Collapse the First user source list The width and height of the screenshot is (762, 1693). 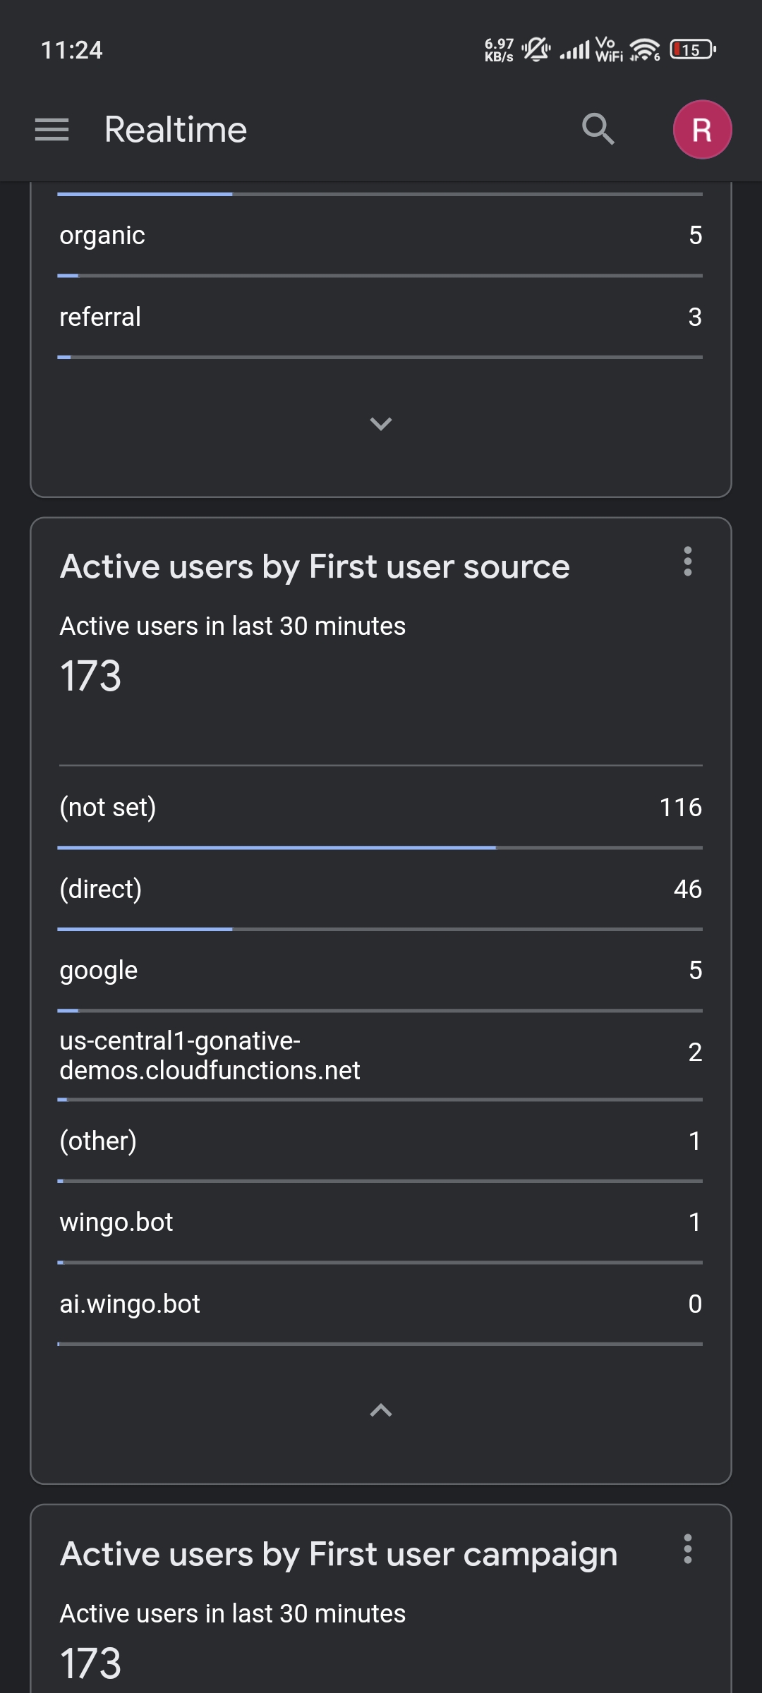tap(381, 1410)
